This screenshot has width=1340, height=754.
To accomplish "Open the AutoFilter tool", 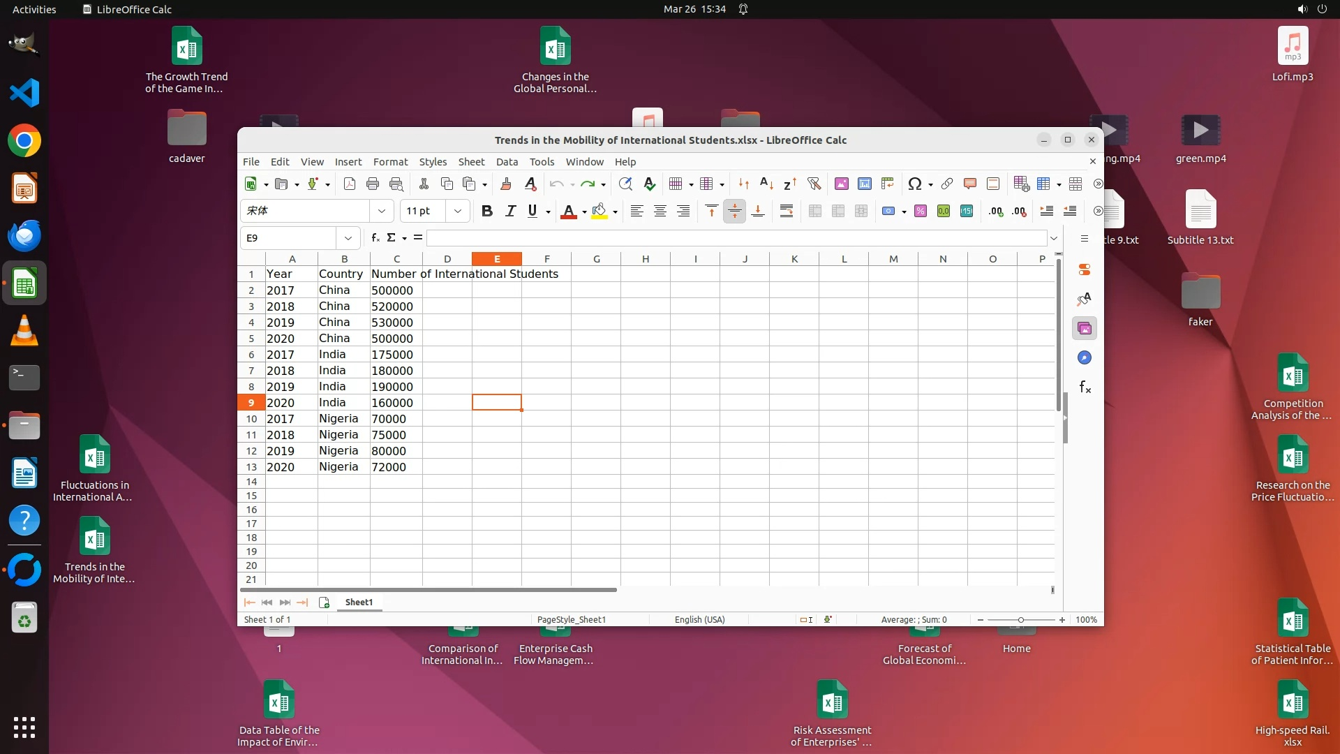I will click(814, 184).
